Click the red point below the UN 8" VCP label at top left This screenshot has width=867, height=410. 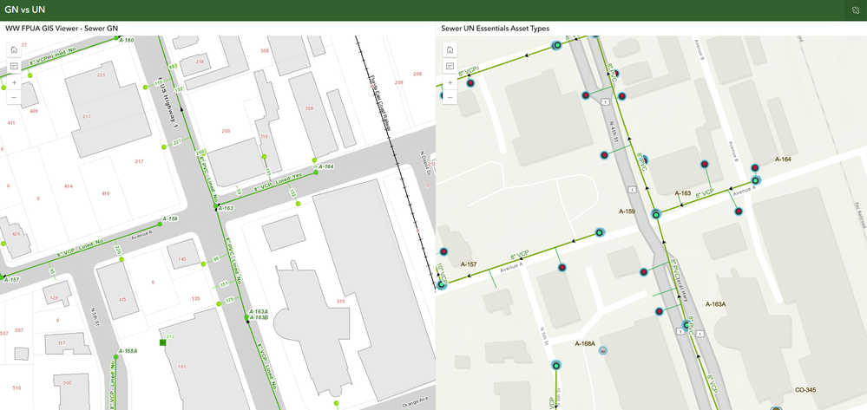pyautogui.click(x=470, y=83)
